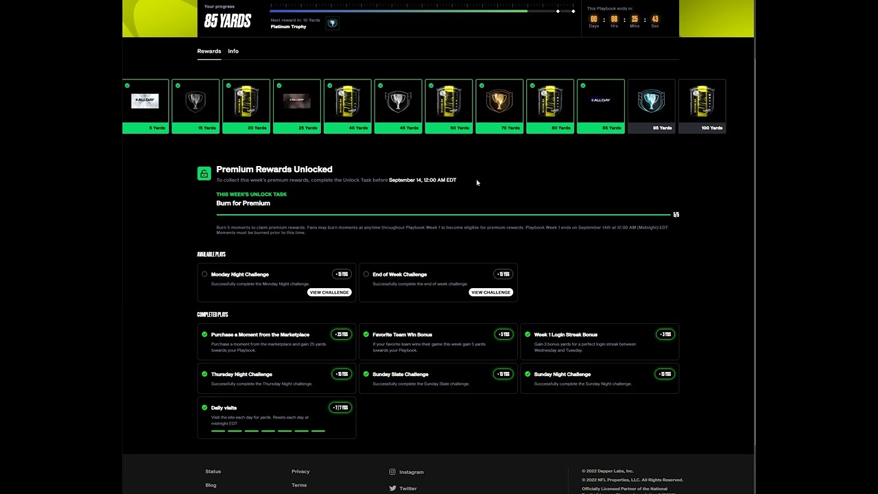Screen dimensions: 878x494
Task: Open the 20 Yards pack reward
Action: coord(246,102)
